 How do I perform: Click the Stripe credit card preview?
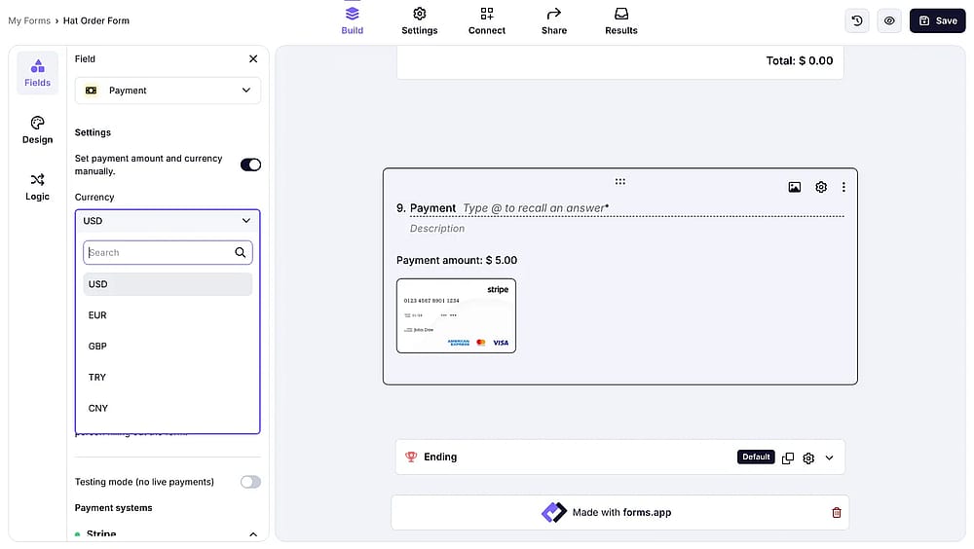click(456, 315)
